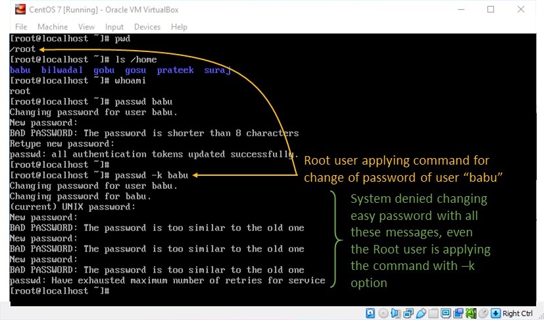Click the network adapters status icon
Image resolution: width=544 pixels, height=320 pixels.
coord(408,313)
